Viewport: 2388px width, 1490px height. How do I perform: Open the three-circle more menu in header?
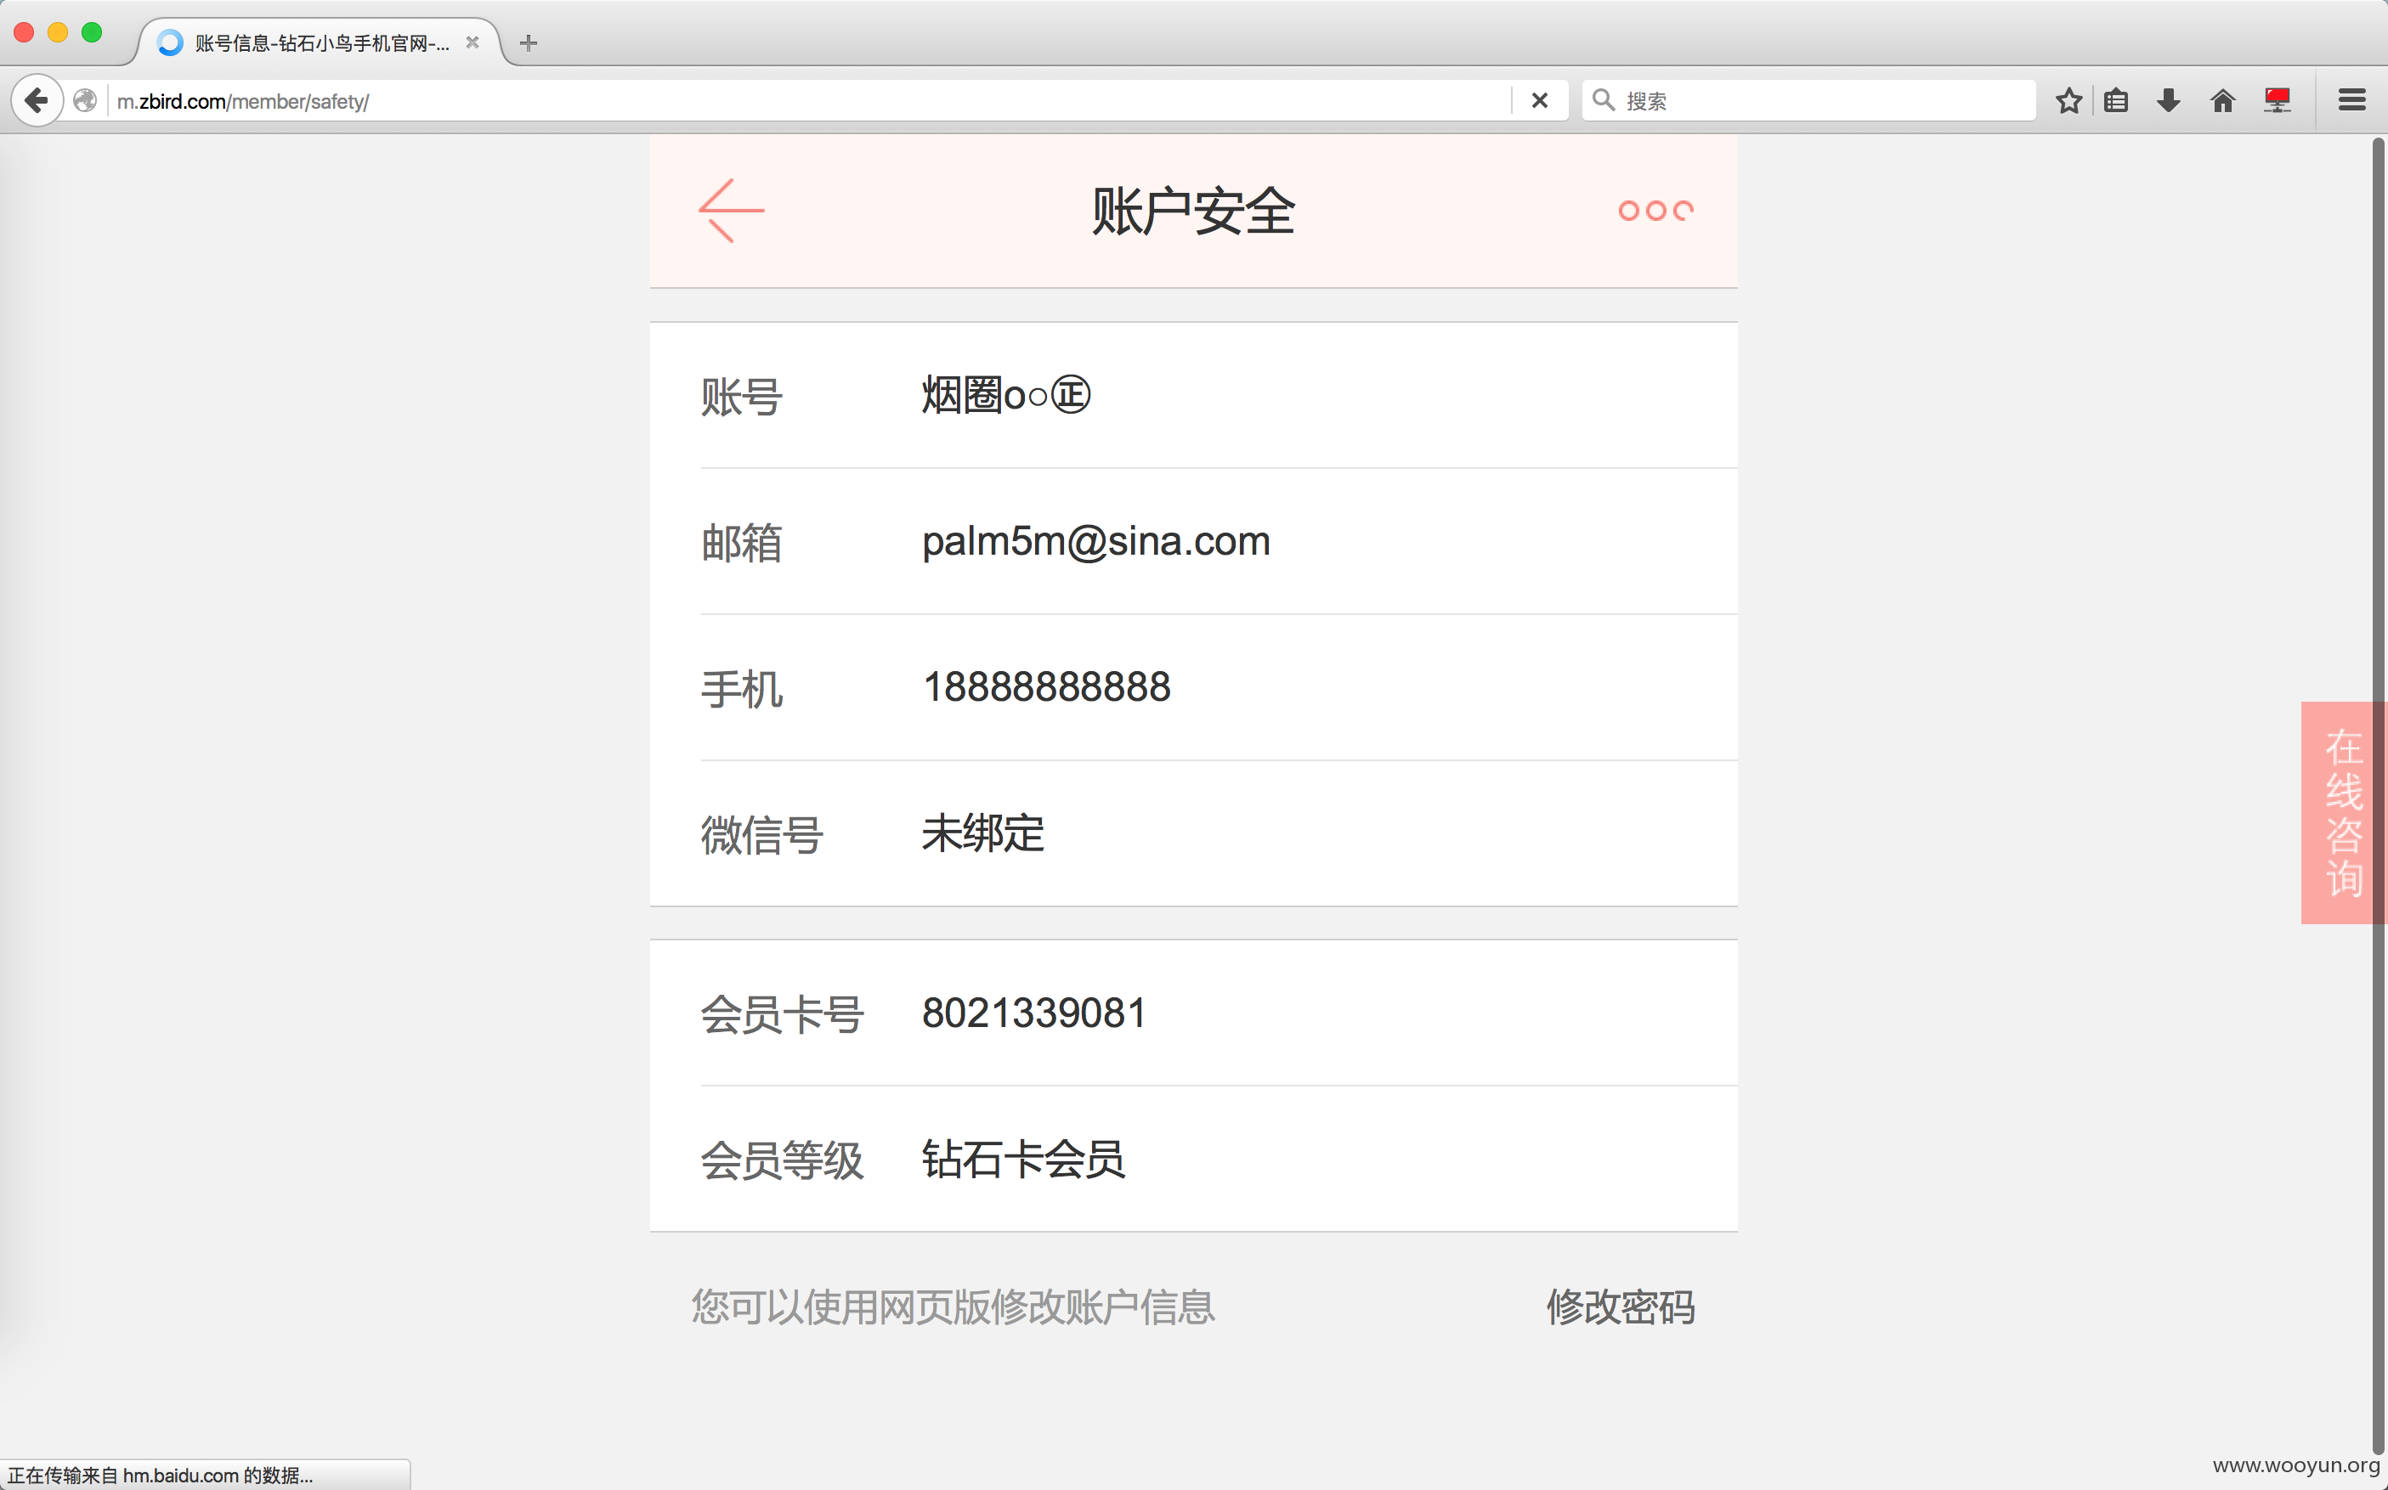(1655, 211)
